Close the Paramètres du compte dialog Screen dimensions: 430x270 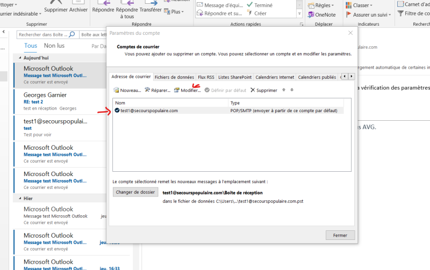pyautogui.click(x=350, y=33)
